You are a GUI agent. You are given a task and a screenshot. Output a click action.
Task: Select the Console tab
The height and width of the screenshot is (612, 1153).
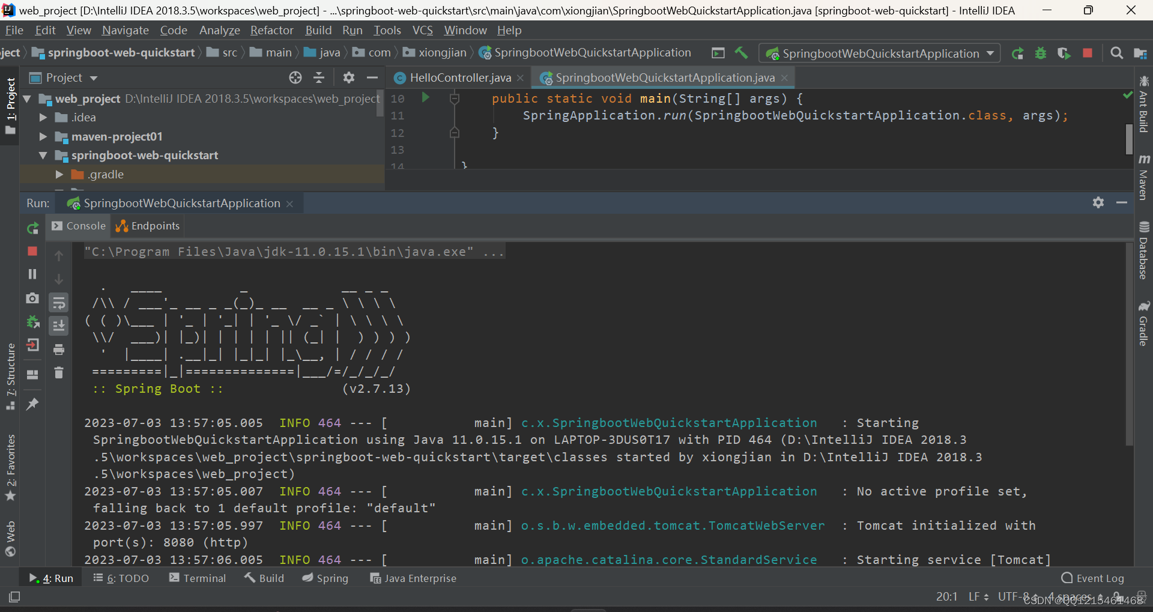coord(79,226)
